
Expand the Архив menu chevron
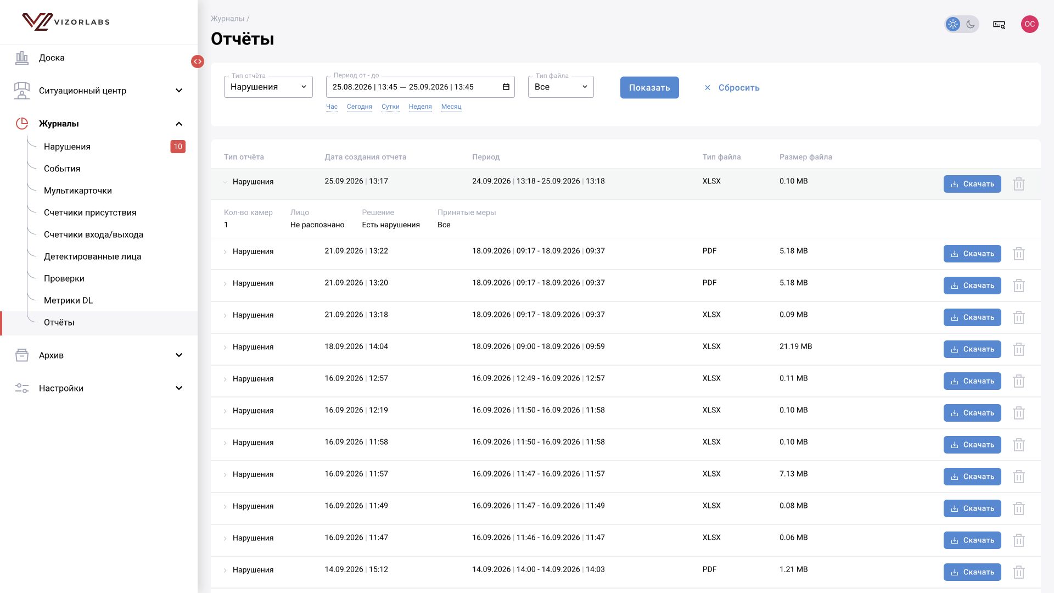point(179,355)
